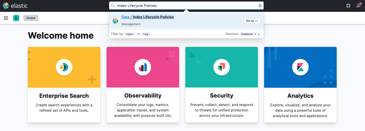This screenshot has height=131, width=365.
Task: Open the Security card
Action: pos(222,85)
